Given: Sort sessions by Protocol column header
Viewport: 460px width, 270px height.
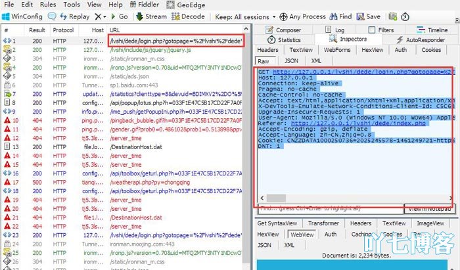Looking at the screenshot, I should tap(63, 30).
